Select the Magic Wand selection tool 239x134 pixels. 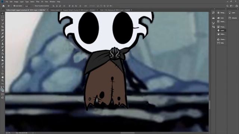(x=3, y=23)
